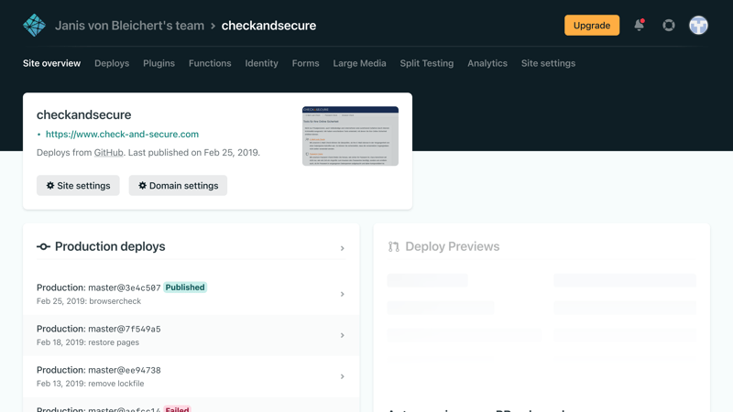The height and width of the screenshot is (412, 733).
Task: Open the master@7f549a5 restore pages chevron
Action: click(343, 335)
